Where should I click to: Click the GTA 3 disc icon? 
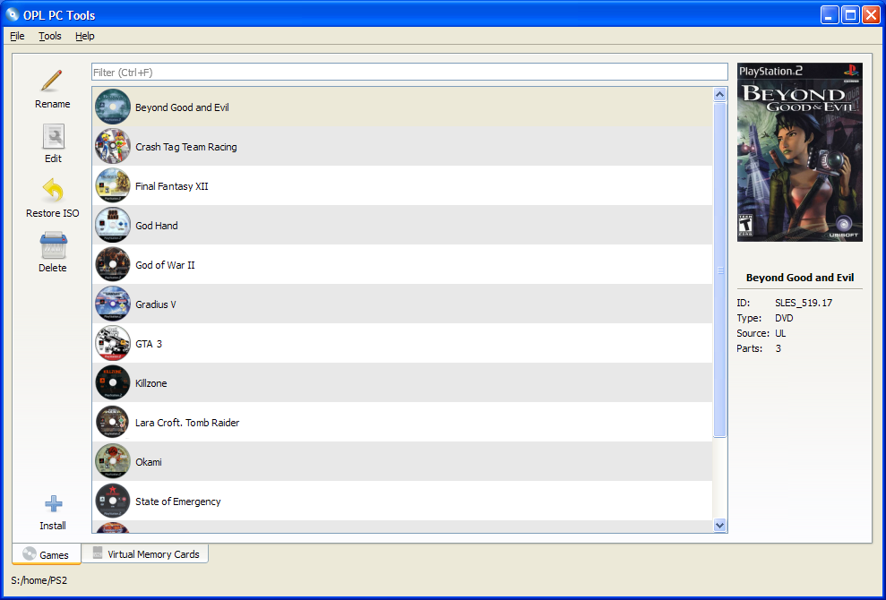coord(113,344)
